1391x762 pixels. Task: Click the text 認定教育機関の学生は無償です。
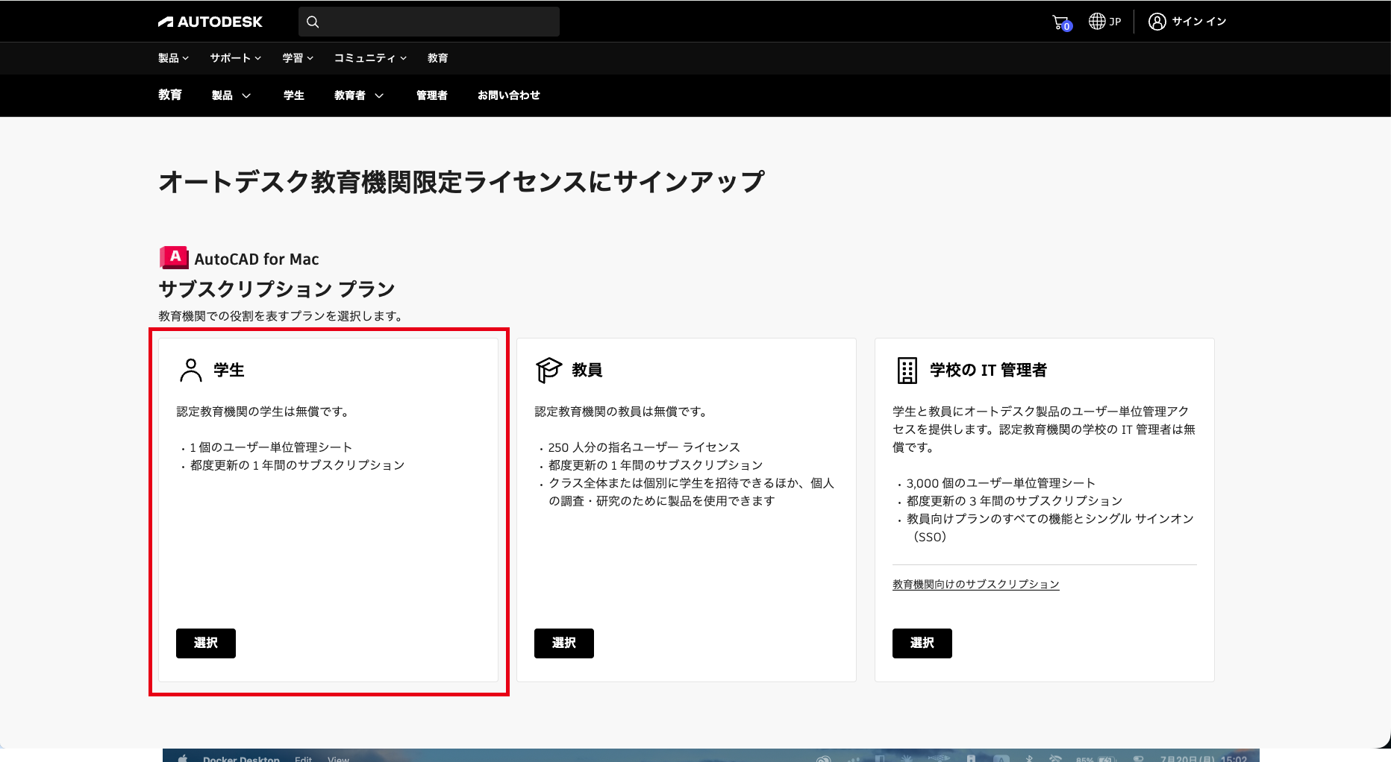click(x=265, y=412)
